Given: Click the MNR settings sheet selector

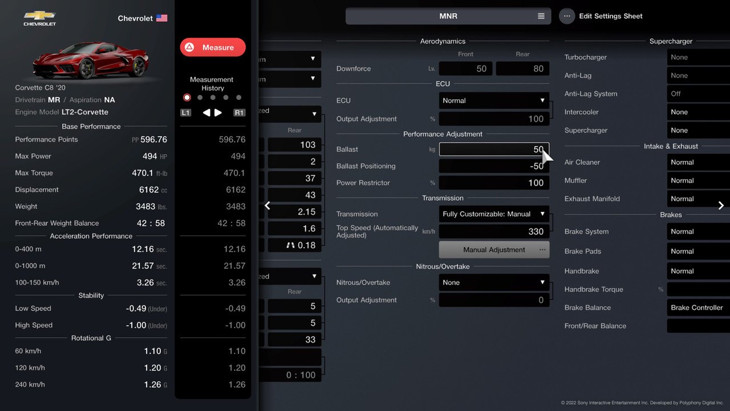Looking at the screenshot, I should pyautogui.click(x=448, y=16).
